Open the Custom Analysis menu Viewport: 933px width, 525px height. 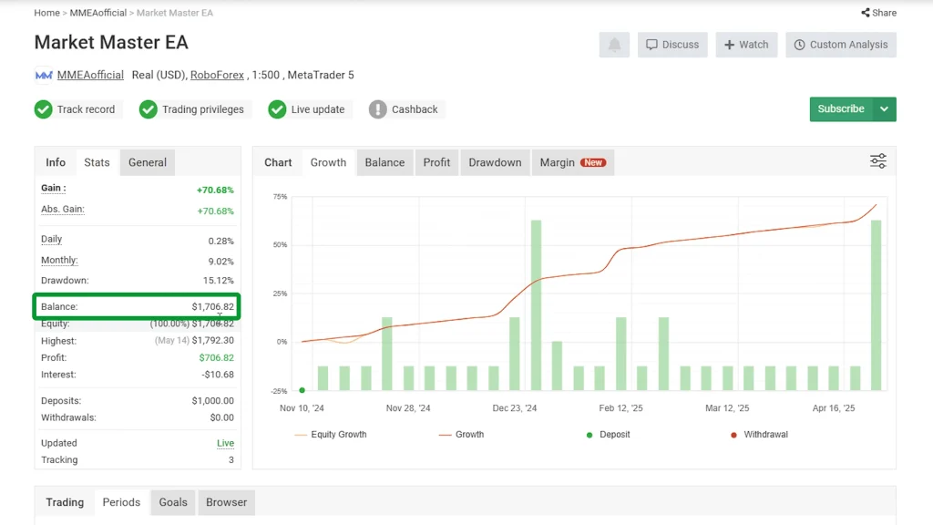pyautogui.click(x=839, y=45)
